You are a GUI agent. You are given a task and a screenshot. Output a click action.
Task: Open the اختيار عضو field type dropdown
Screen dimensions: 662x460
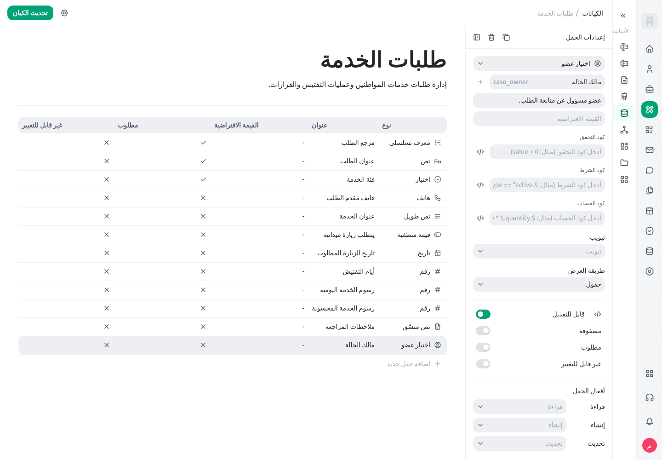(539, 63)
